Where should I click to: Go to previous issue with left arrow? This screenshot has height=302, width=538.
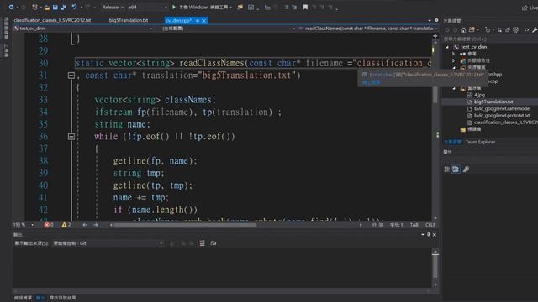[85, 225]
